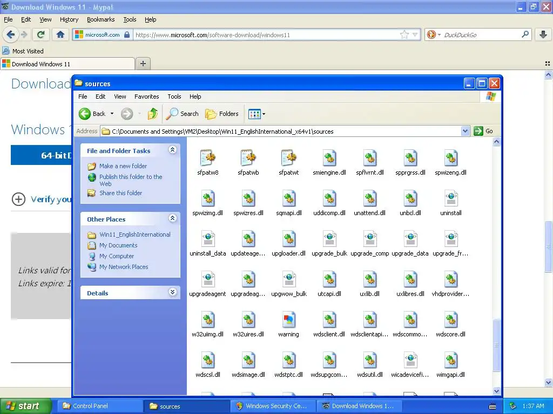Image resolution: width=553 pixels, height=414 pixels.
Task: Open the browser Downloads arrow icon
Action: tap(543, 34)
